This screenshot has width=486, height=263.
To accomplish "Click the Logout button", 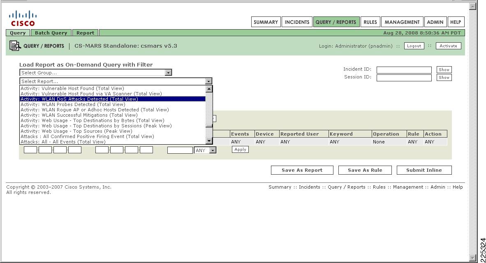I will 414,46.
